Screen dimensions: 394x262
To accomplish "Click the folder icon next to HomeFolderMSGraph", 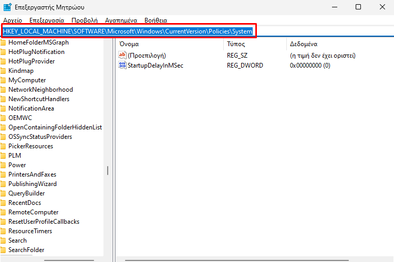I will [3, 42].
